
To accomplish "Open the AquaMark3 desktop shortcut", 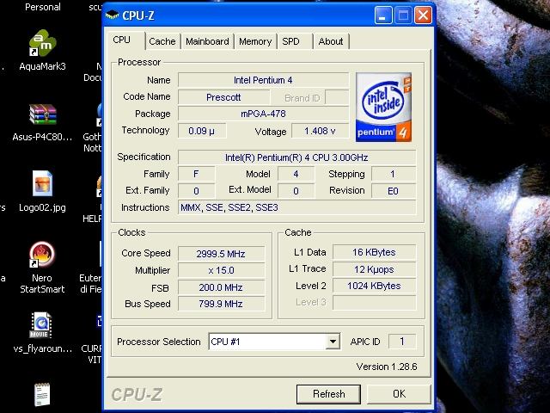I will pos(42,43).
